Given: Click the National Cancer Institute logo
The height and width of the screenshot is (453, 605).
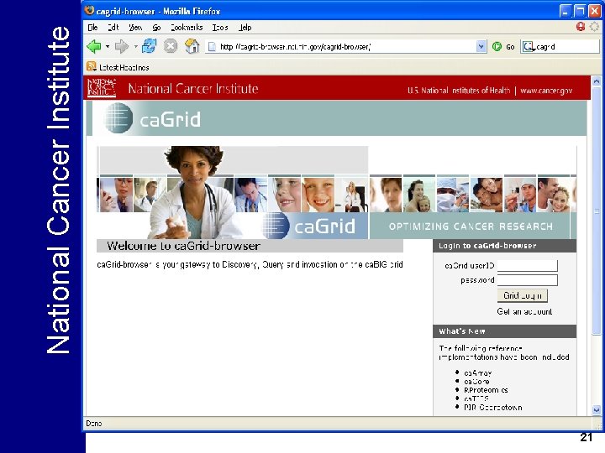Looking at the screenshot, I should point(102,88).
